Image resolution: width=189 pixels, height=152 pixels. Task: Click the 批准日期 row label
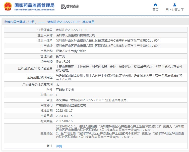46,111
